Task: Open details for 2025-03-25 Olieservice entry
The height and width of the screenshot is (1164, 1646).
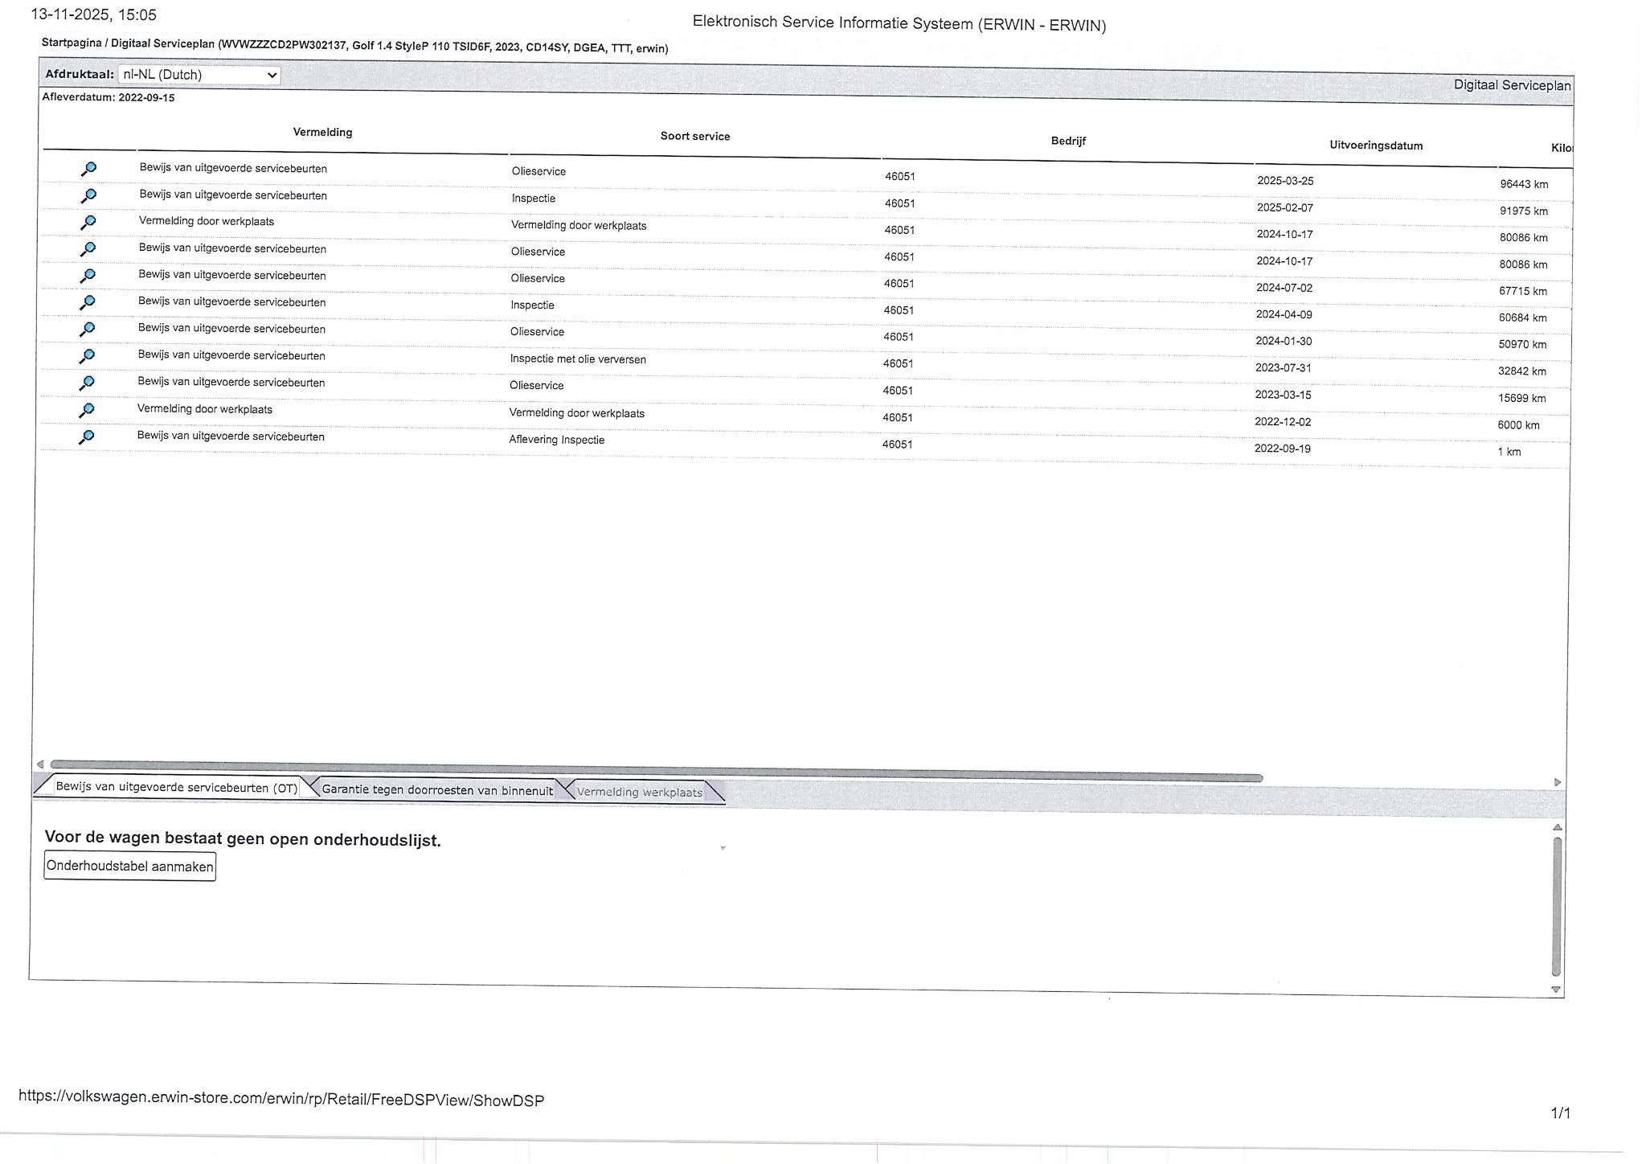Action: [x=88, y=169]
